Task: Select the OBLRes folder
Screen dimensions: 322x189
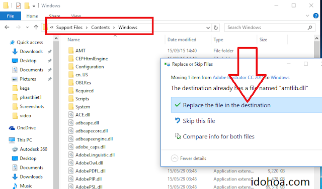Action: pyautogui.click(x=83, y=83)
